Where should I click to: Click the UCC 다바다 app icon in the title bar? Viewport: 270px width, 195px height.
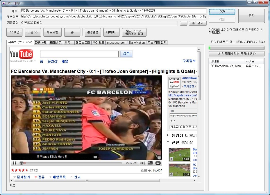[4, 3]
